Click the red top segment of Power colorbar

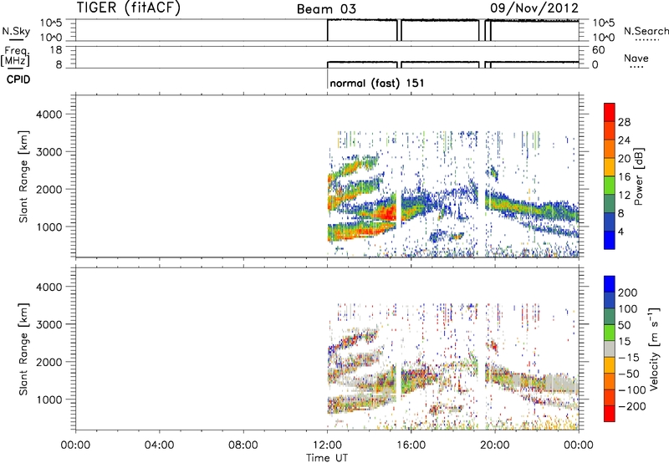pos(610,112)
